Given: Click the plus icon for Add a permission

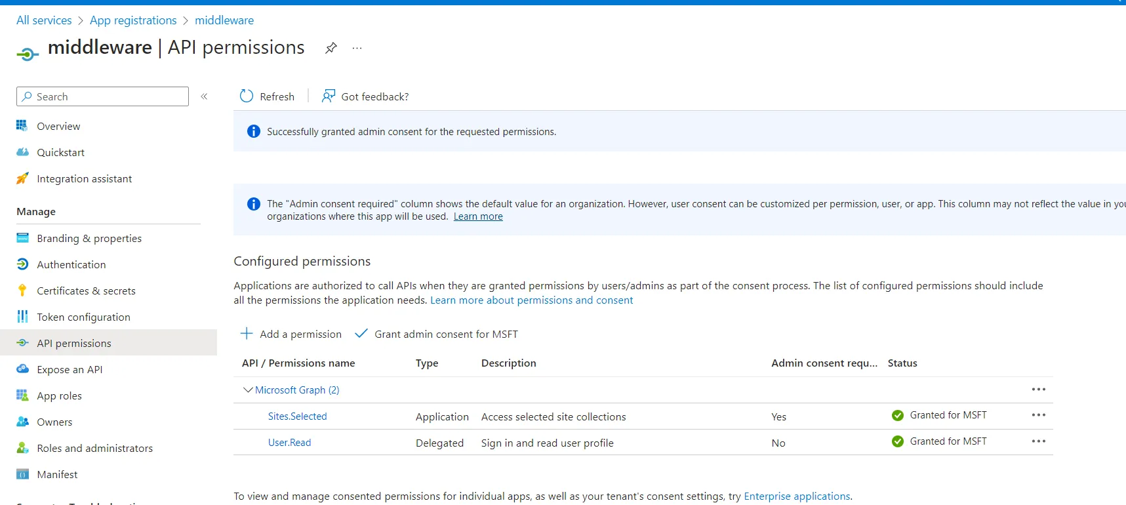Looking at the screenshot, I should pyautogui.click(x=247, y=333).
